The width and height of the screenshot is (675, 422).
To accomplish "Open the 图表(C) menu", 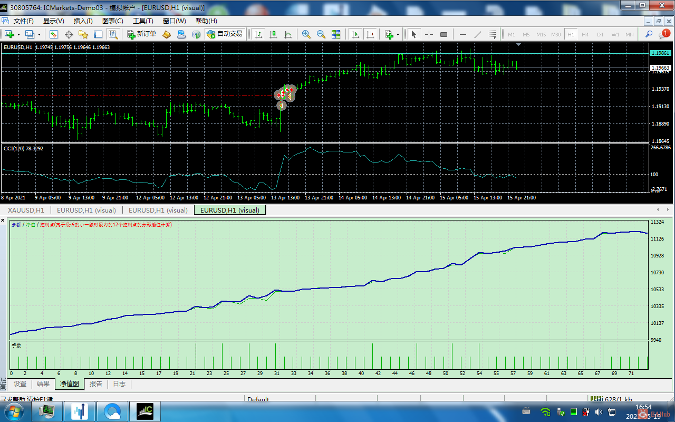I will pyautogui.click(x=112, y=21).
